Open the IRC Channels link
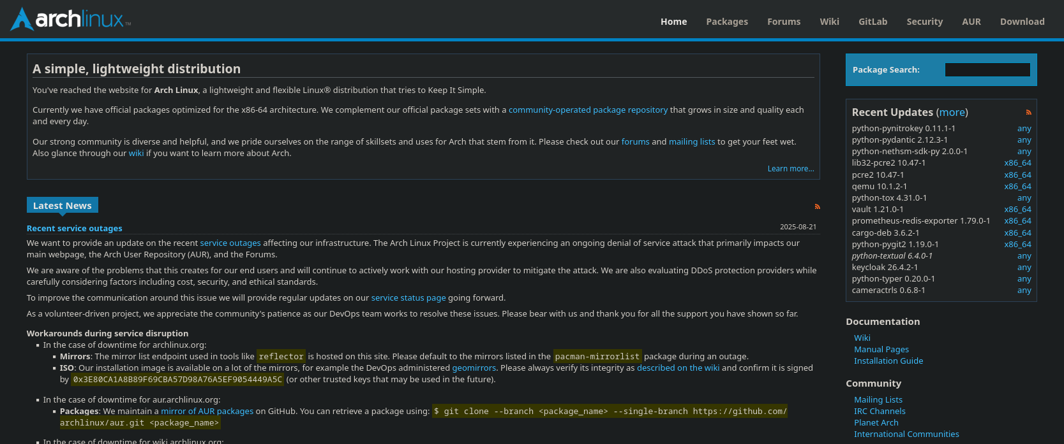 point(880,412)
